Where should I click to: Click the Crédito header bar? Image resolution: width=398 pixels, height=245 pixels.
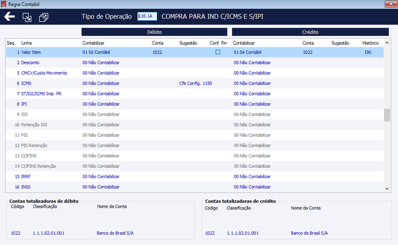point(310,32)
